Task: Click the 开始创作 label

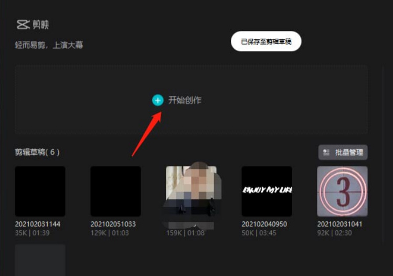Action: tap(185, 100)
